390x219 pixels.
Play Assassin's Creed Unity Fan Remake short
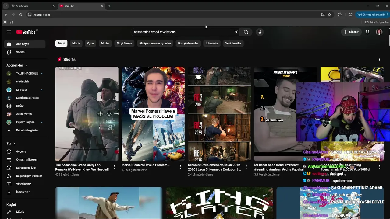coord(87,114)
